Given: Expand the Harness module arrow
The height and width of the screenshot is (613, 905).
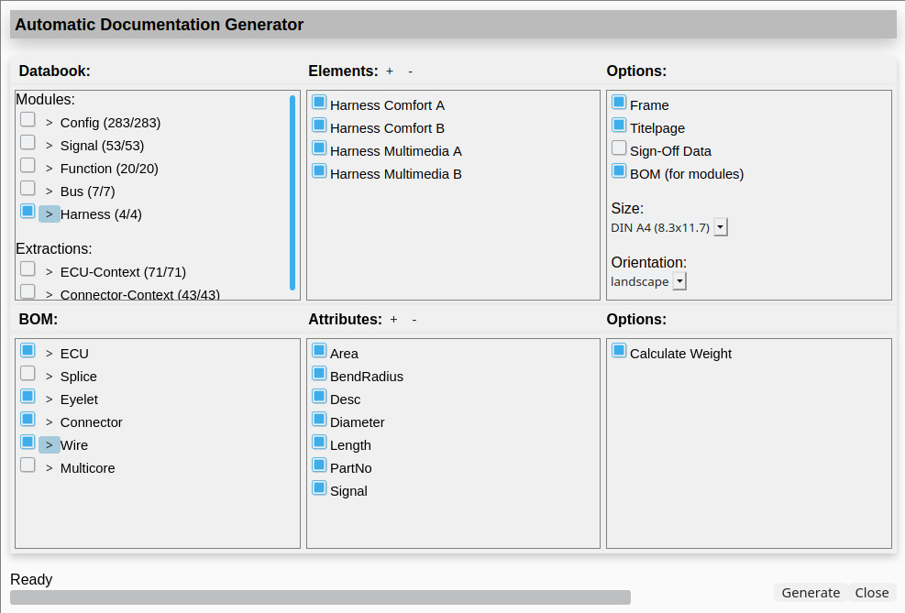Looking at the screenshot, I should click(x=50, y=214).
